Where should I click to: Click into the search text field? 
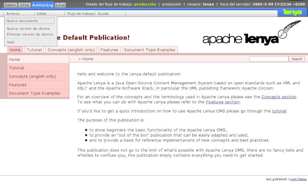pyautogui.click(x=268, y=59)
